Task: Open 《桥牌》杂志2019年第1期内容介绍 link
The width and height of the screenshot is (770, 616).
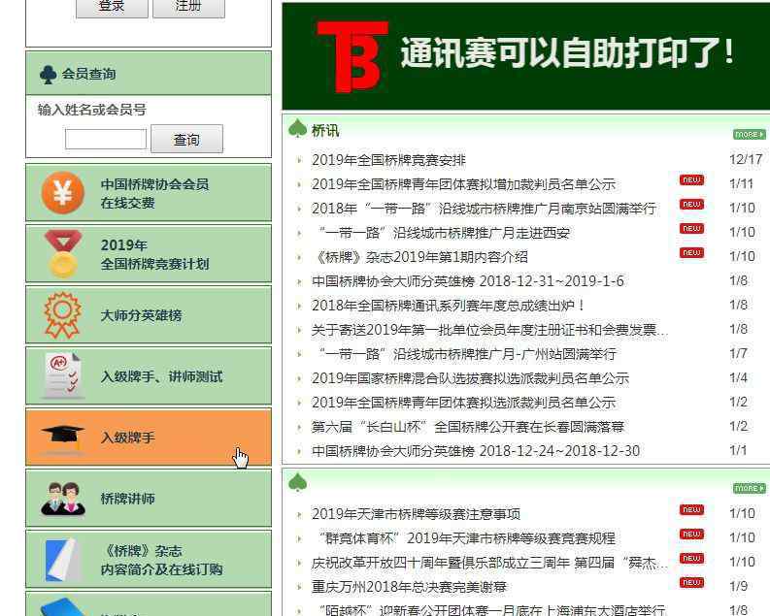Action: pyautogui.click(x=420, y=257)
